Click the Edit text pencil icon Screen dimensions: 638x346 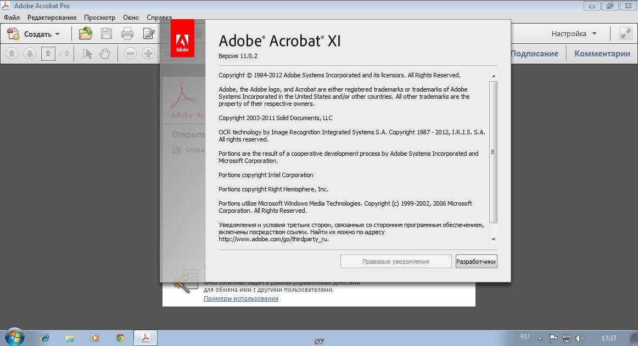149,34
